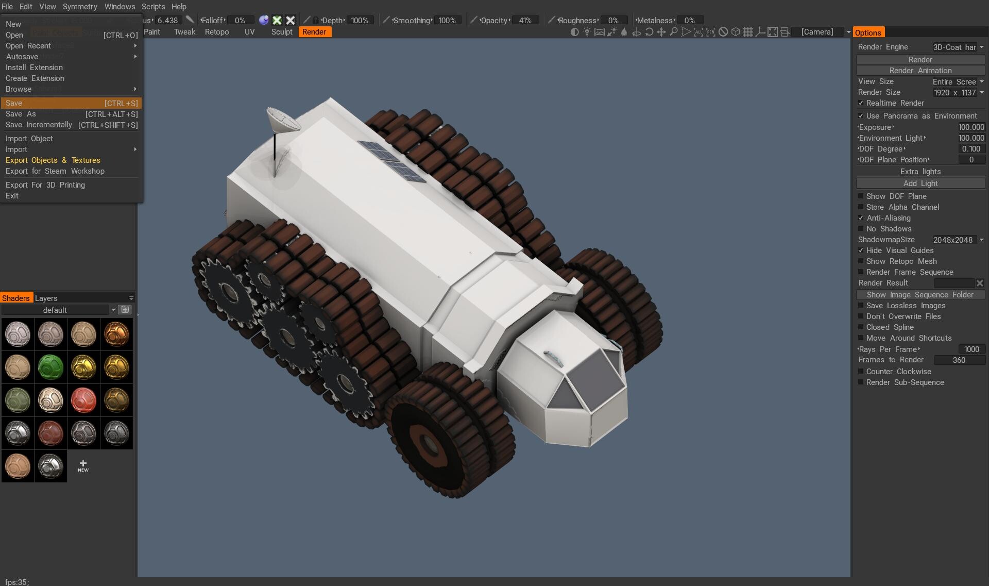Click the wireframe cube icon in the toolbar
989x586 pixels.
735,32
